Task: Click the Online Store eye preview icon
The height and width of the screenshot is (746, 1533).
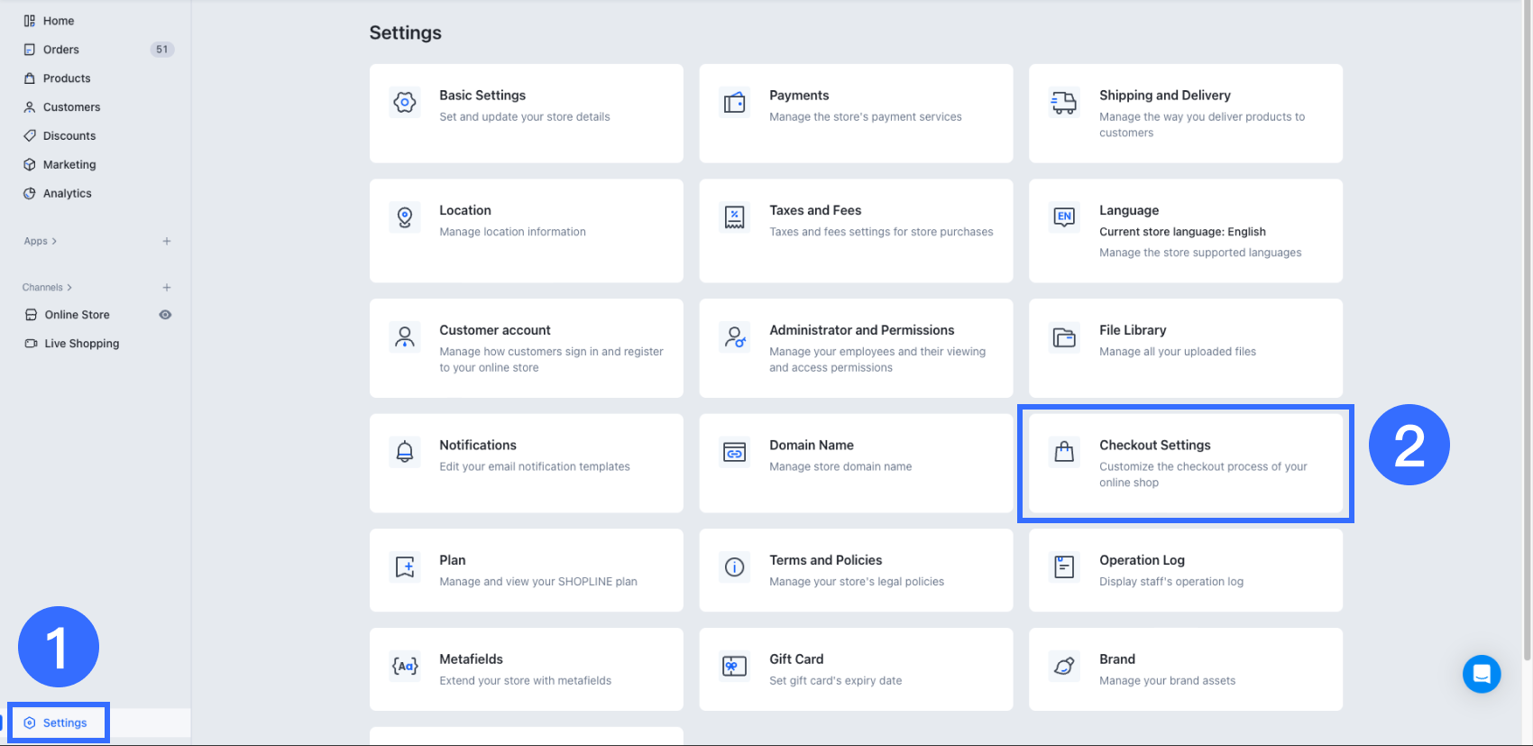Action: [x=165, y=315]
